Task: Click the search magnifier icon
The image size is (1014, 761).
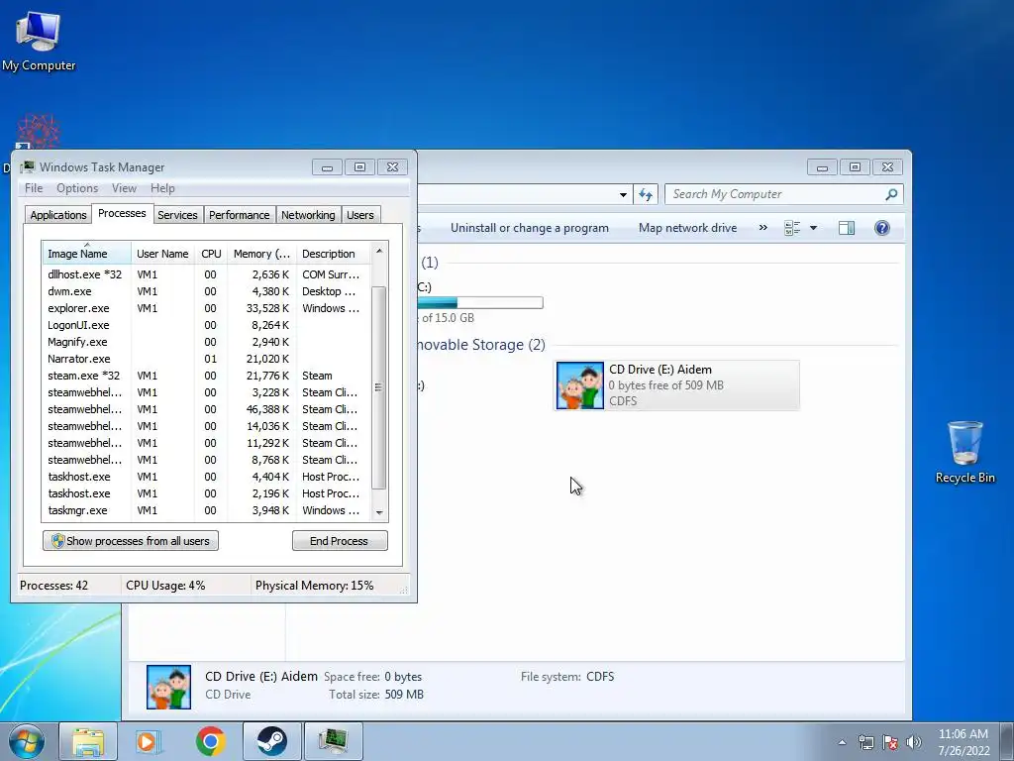Action: pos(891,194)
